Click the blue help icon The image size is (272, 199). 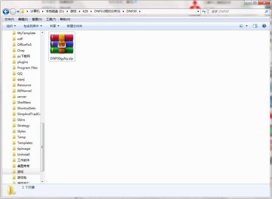pos(264,26)
